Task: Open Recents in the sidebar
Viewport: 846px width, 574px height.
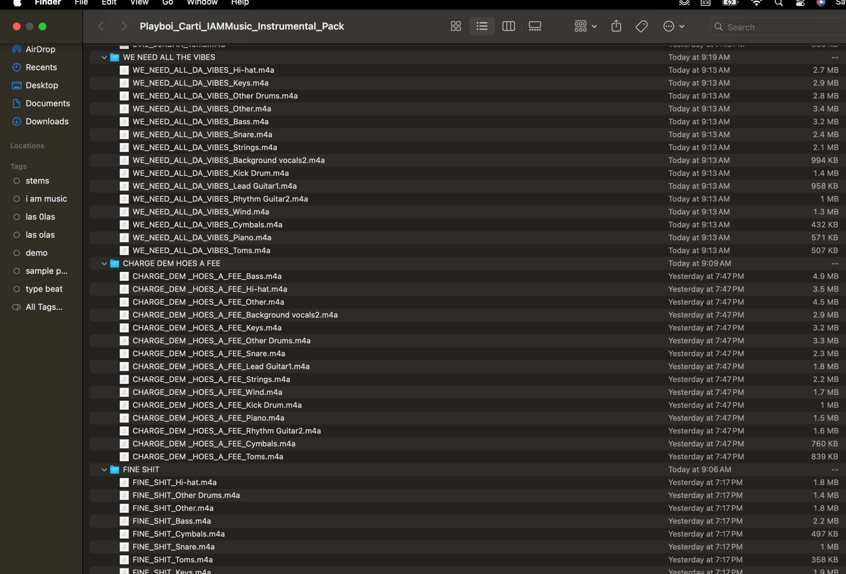Action: [x=41, y=67]
